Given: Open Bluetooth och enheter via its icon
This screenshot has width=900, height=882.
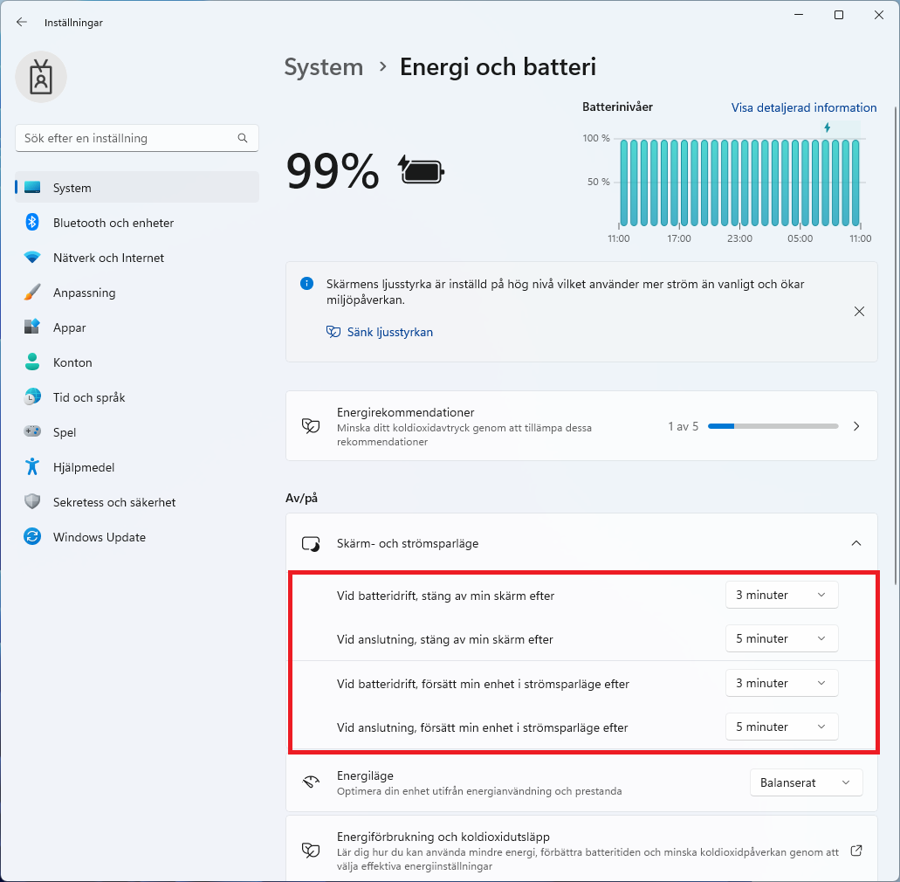Looking at the screenshot, I should [32, 222].
